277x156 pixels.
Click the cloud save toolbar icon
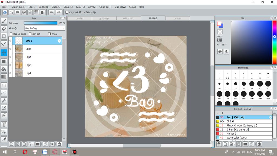tap(5, 12)
